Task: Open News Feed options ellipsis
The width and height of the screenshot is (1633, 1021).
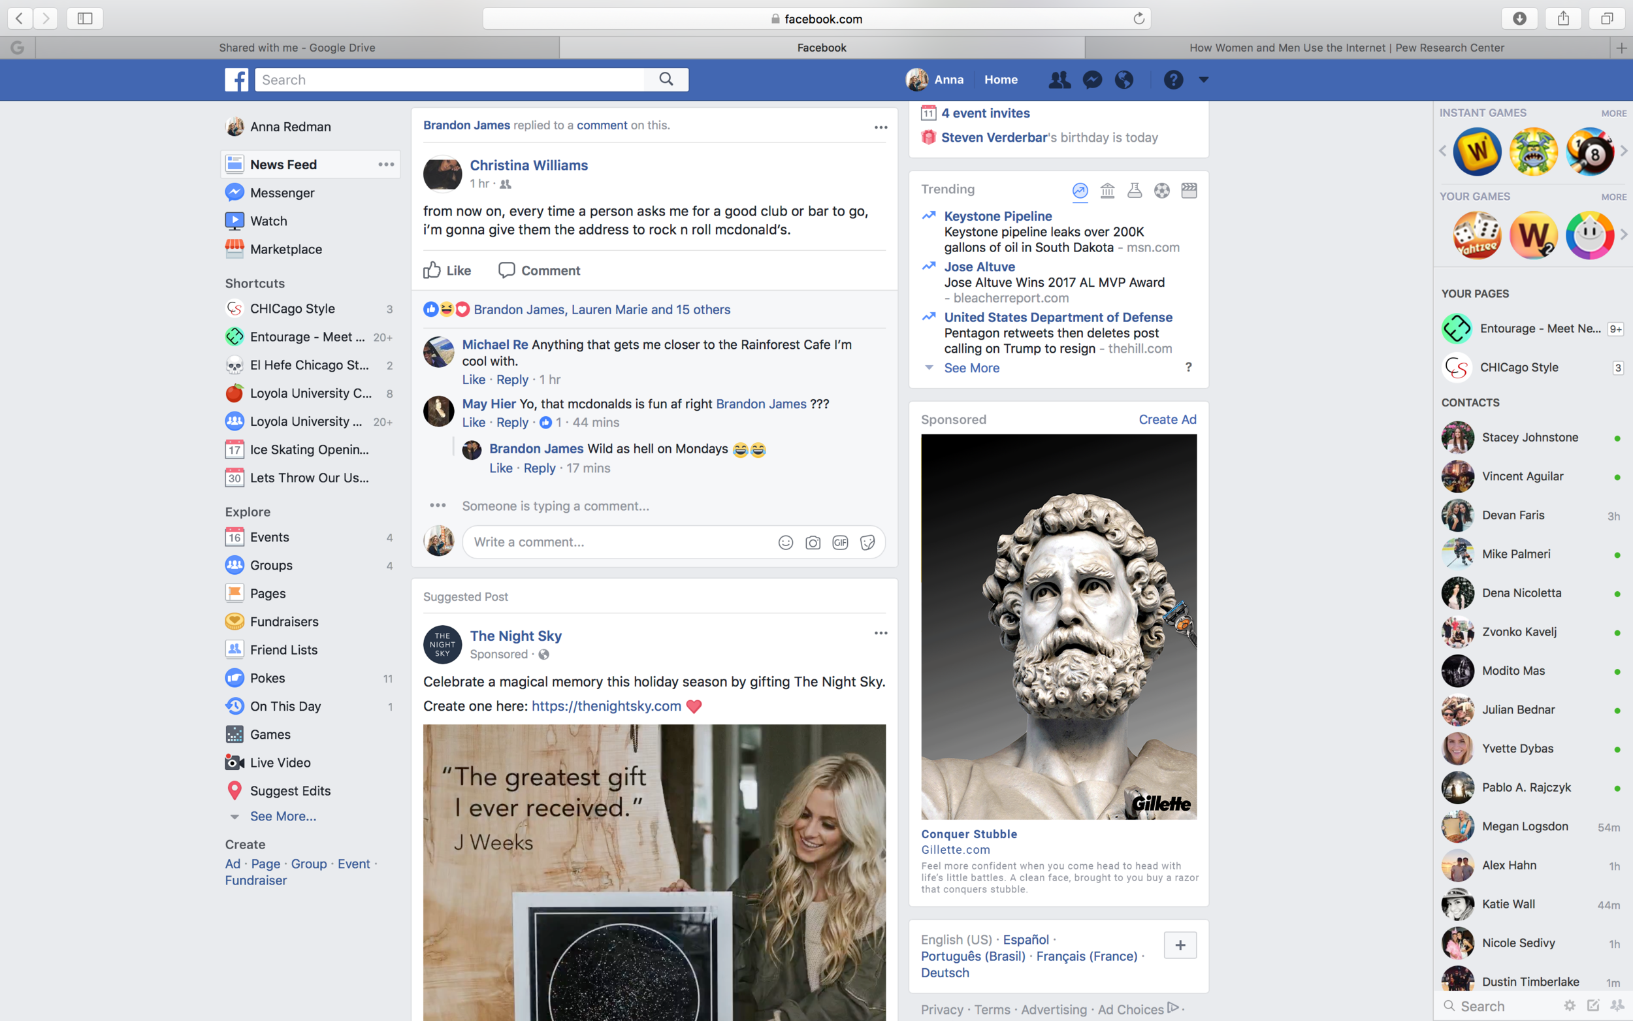Action: point(386,164)
